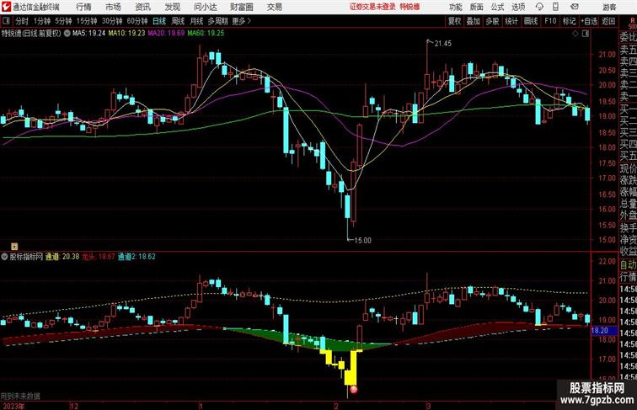Click the 通达信 red logo icon
This screenshot has width=637, height=410.
pos(6,7)
